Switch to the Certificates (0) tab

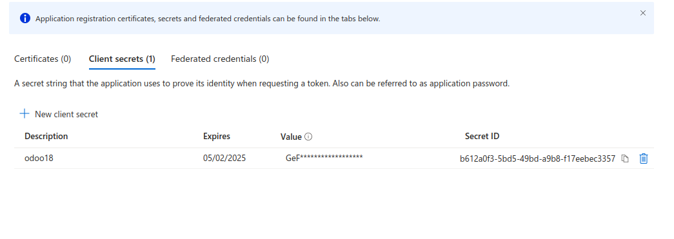point(43,59)
